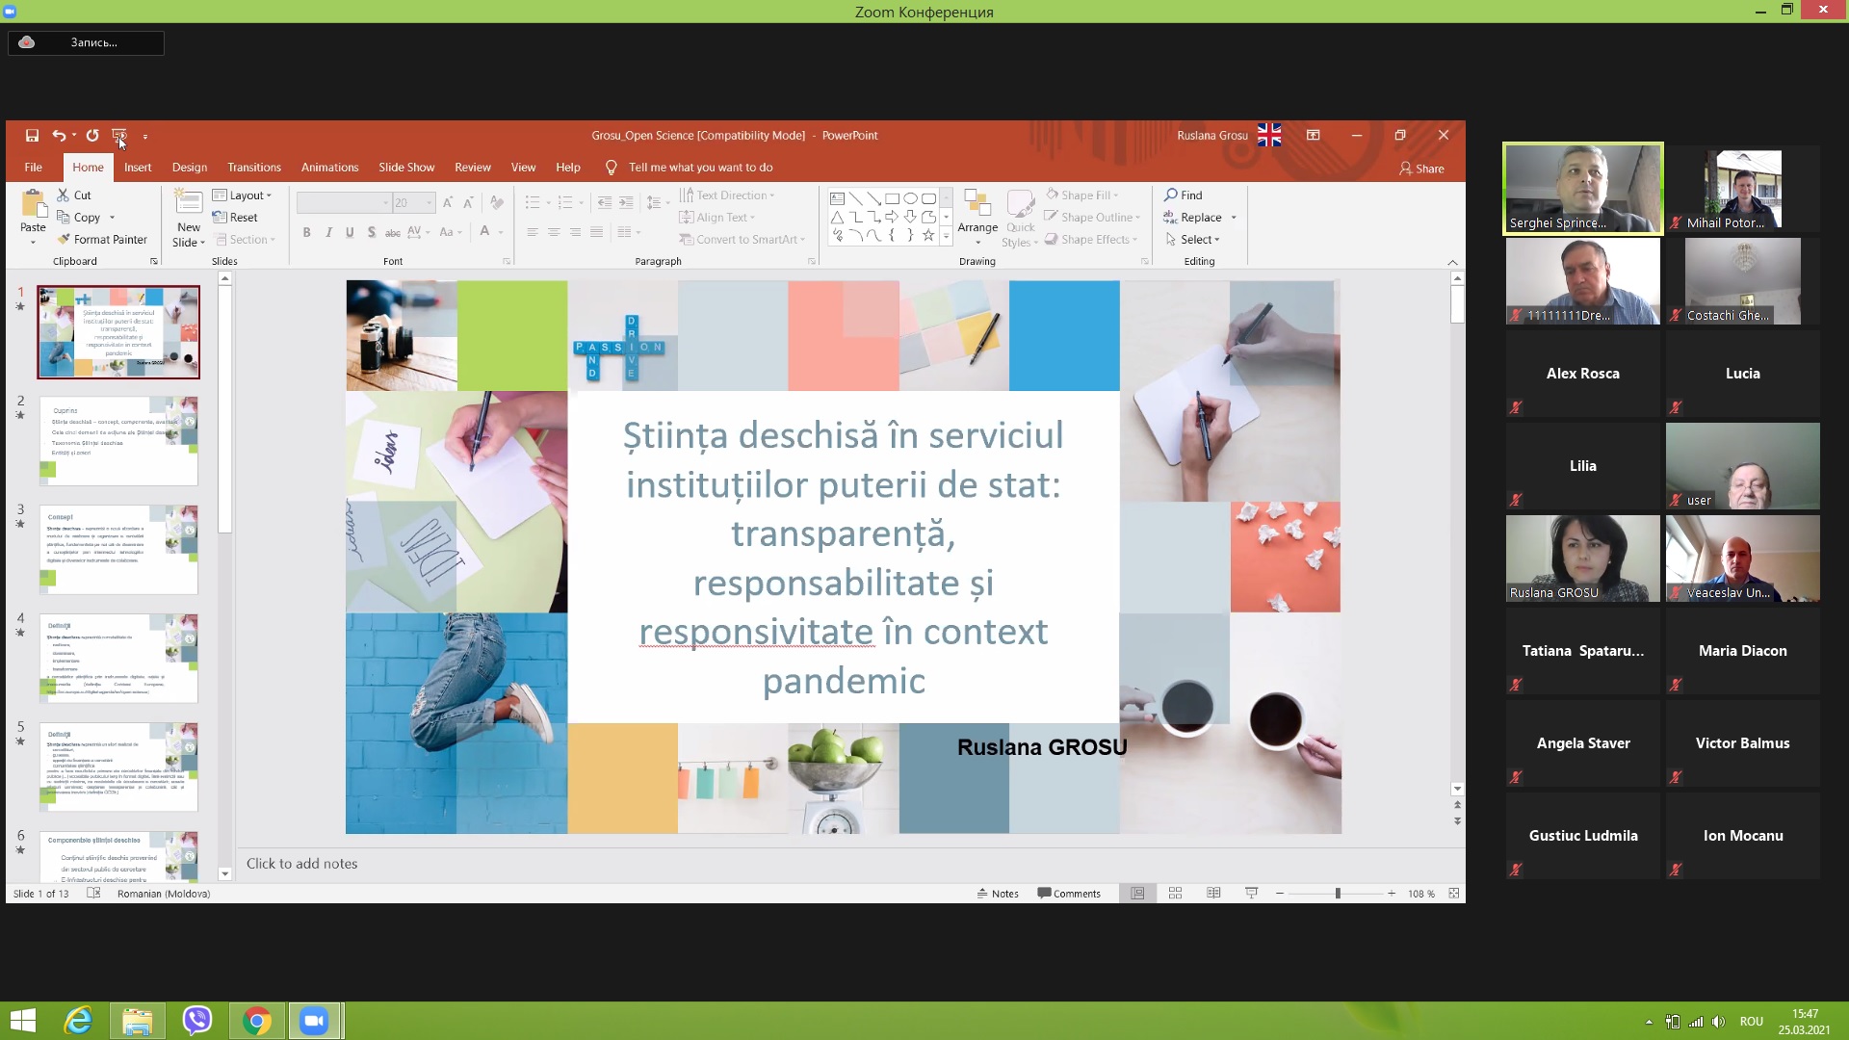The height and width of the screenshot is (1040, 1849).
Task: Click the text Shadow button
Action: coord(371,232)
